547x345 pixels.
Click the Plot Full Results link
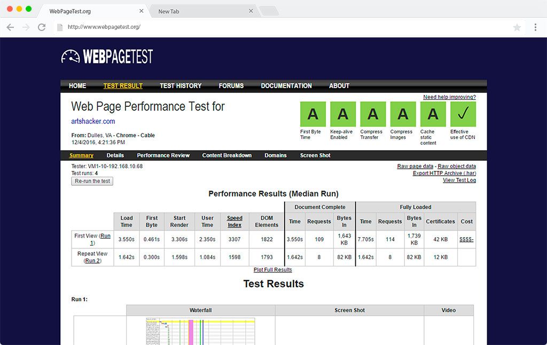pyautogui.click(x=273, y=270)
